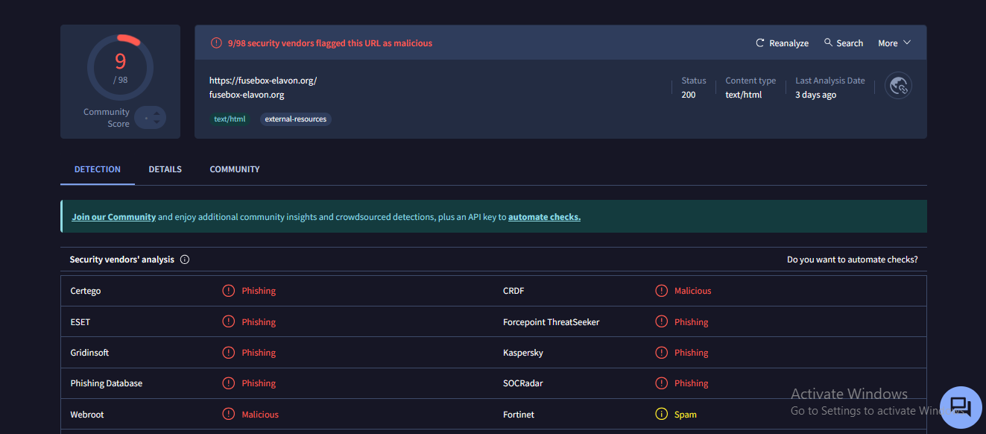Open the chat bubble widget
The height and width of the screenshot is (434, 986).
tap(961, 407)
